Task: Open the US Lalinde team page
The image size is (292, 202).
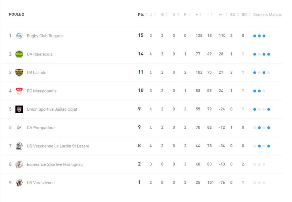Action: tap(36, 73)
